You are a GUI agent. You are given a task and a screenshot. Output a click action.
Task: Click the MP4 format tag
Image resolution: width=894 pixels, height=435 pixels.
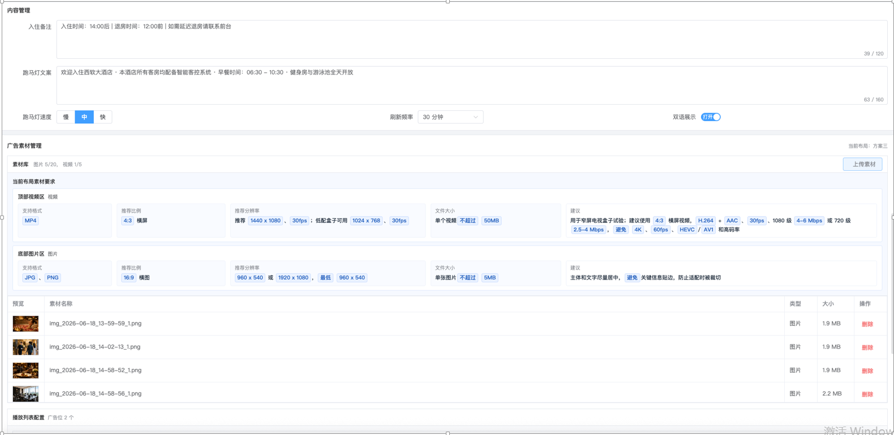[31, 221]
